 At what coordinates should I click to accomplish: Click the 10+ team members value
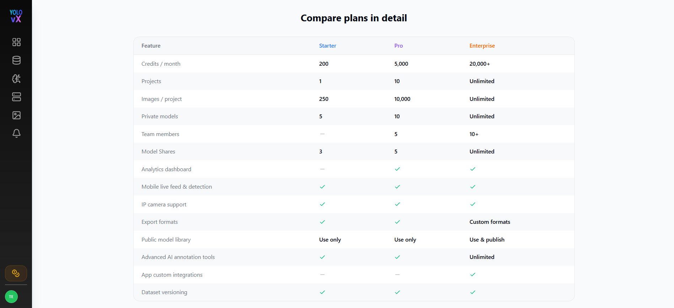474,134
